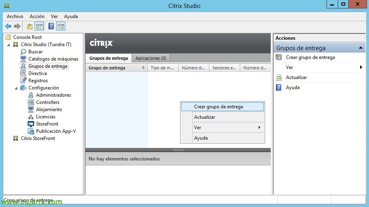This screenshot has width=369, height=207.
Task: Click the StoreFront monitor icon
Action: click(x=31, y=124)
